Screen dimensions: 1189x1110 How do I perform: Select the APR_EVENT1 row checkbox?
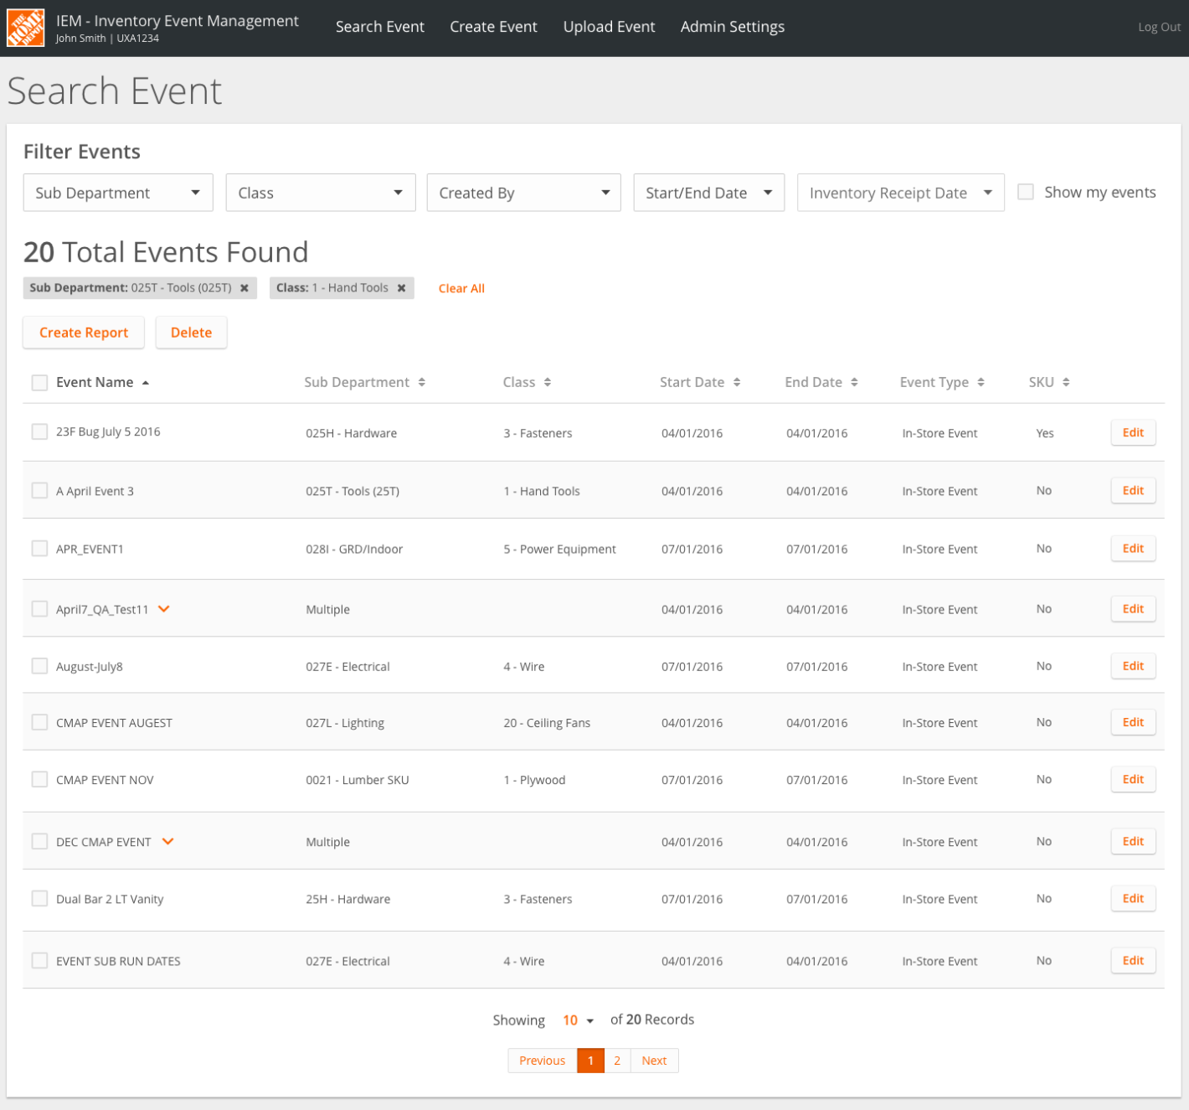pyautogui.click(x=39, y=549)
